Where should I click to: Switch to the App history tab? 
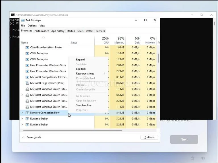pyautogui.click(x=58, y=31)
